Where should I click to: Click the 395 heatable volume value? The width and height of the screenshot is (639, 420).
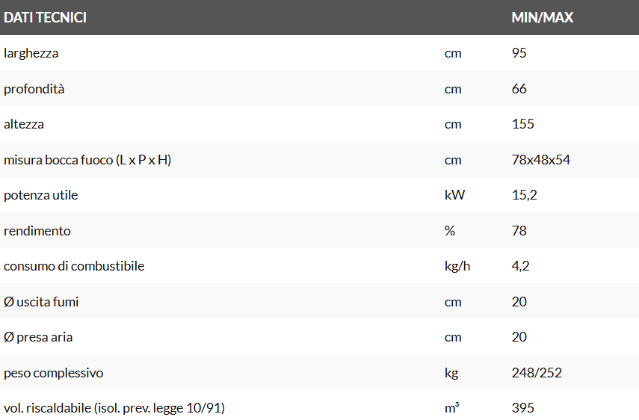coord(523,408)
